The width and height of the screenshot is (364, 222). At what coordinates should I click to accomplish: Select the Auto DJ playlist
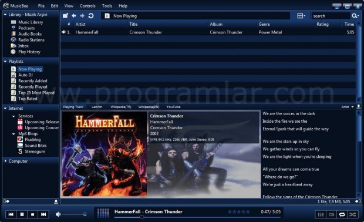click(25, 75)
